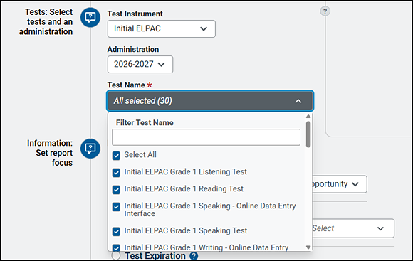Open the Test Expiration help icon

pyautogui.click(x=194, y=256)
